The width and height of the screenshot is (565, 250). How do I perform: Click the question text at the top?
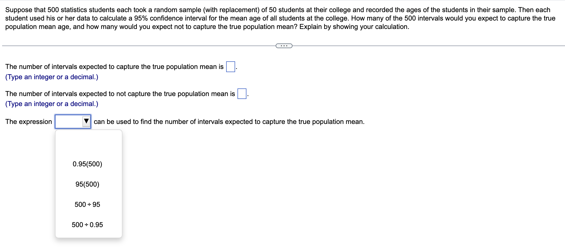(x=263, y=18)
